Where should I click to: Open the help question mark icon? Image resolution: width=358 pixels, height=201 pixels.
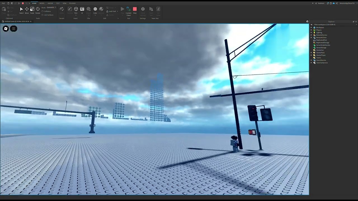click(331, 3)
